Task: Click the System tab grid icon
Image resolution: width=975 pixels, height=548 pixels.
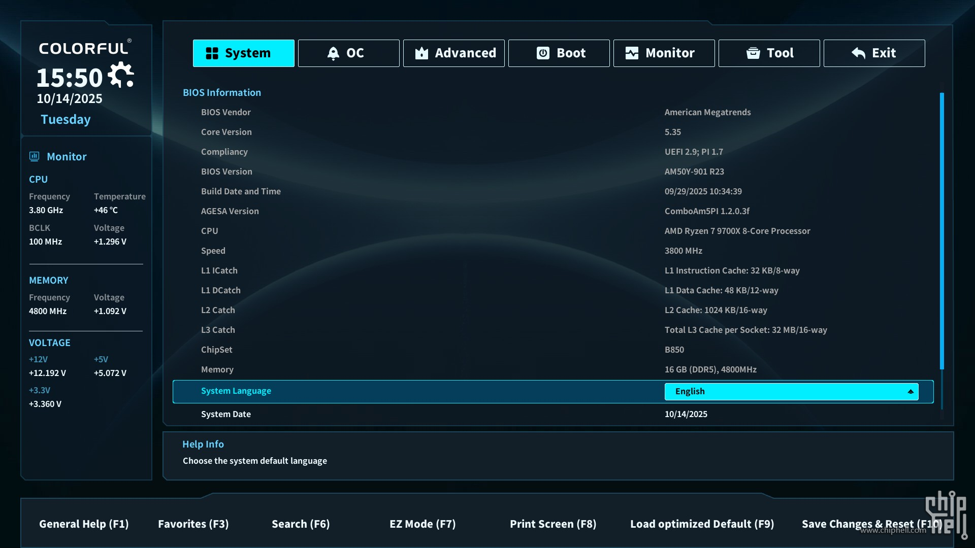Action: [x=212, y=53]
